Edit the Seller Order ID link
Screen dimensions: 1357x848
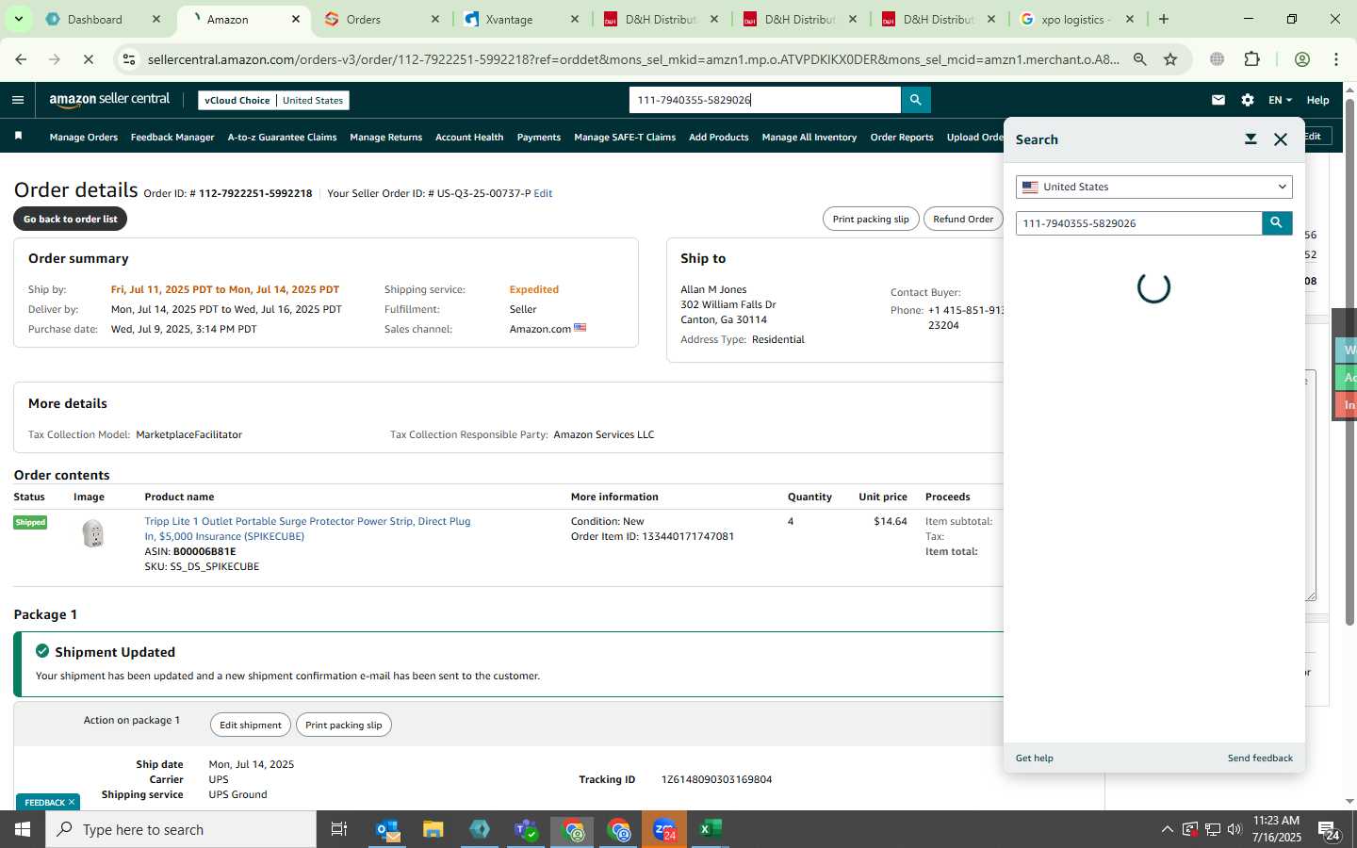(543, 193)
